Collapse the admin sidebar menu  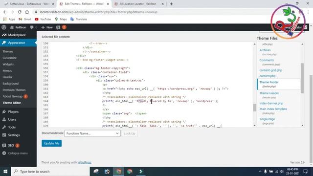pyautogui.click(x=18, y=153)
